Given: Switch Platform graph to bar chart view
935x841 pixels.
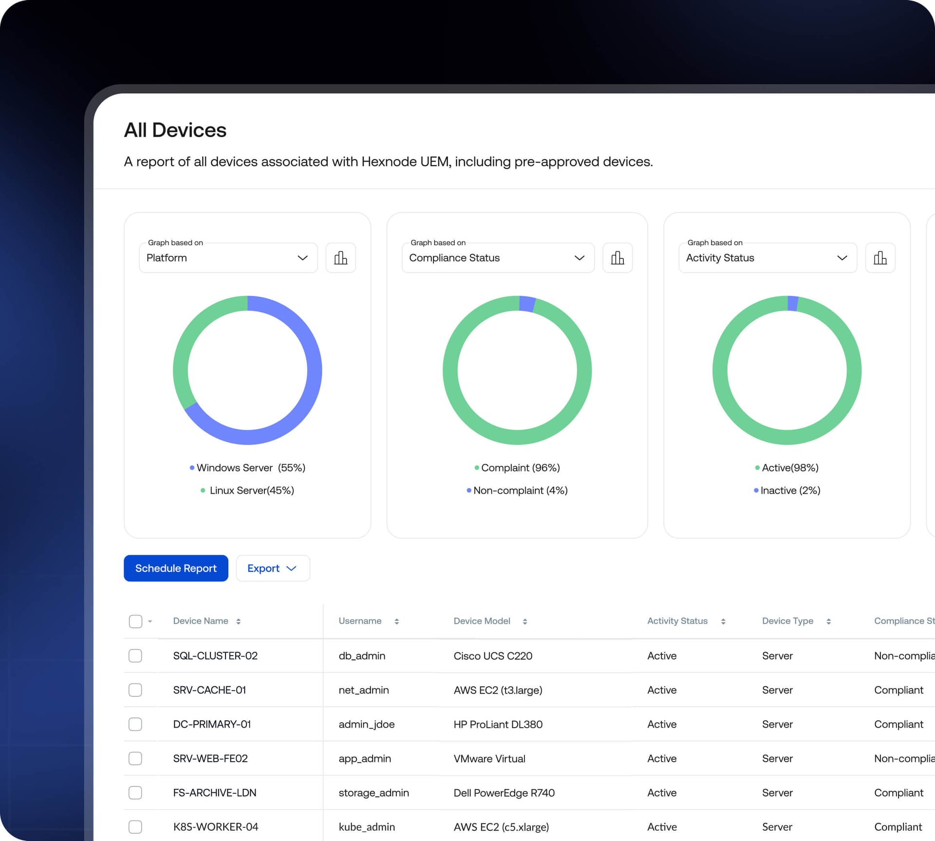Looking at the screenshot, I should click(x=340, y=257).
